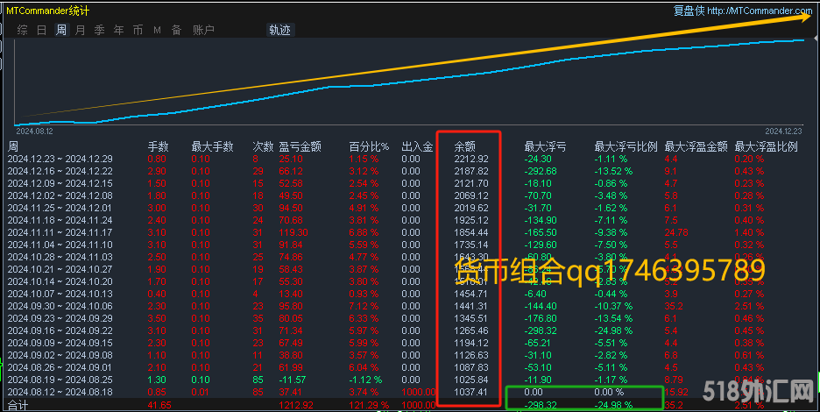820x412 pixels.
Task: Click the 最大浮亏 column header
Action: point(545,146)
